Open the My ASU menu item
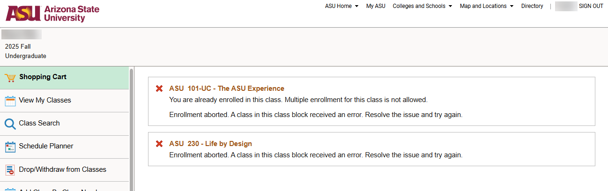 click(x=376, y=6)
